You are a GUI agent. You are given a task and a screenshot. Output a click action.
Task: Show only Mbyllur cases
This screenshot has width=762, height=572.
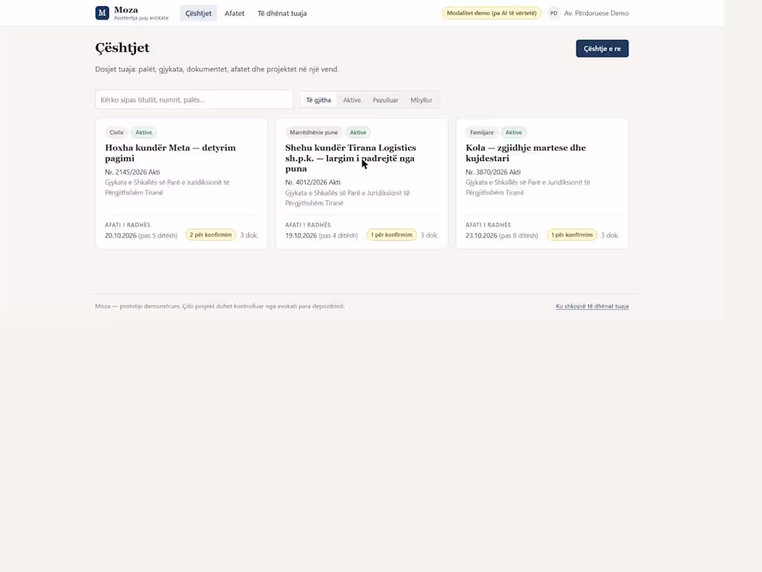(421, 100)
